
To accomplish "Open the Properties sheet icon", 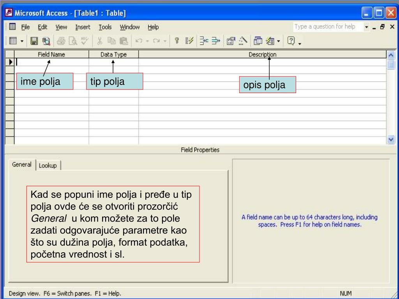I will click(x=231, y=41).
